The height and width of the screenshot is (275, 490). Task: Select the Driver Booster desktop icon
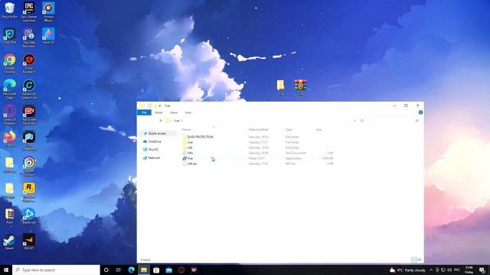click(29, 63)
